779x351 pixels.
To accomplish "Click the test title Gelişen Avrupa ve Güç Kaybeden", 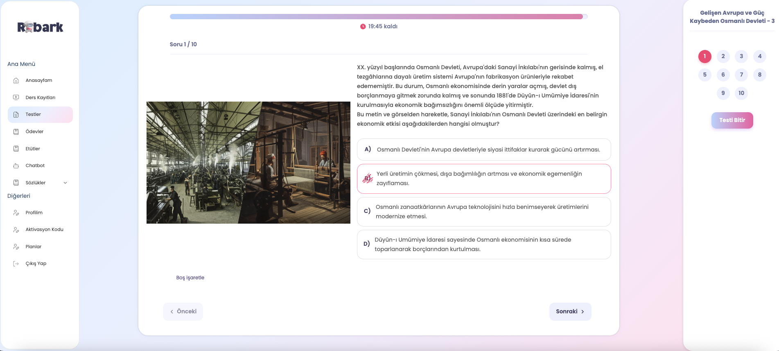I will (x=732, y=17).
